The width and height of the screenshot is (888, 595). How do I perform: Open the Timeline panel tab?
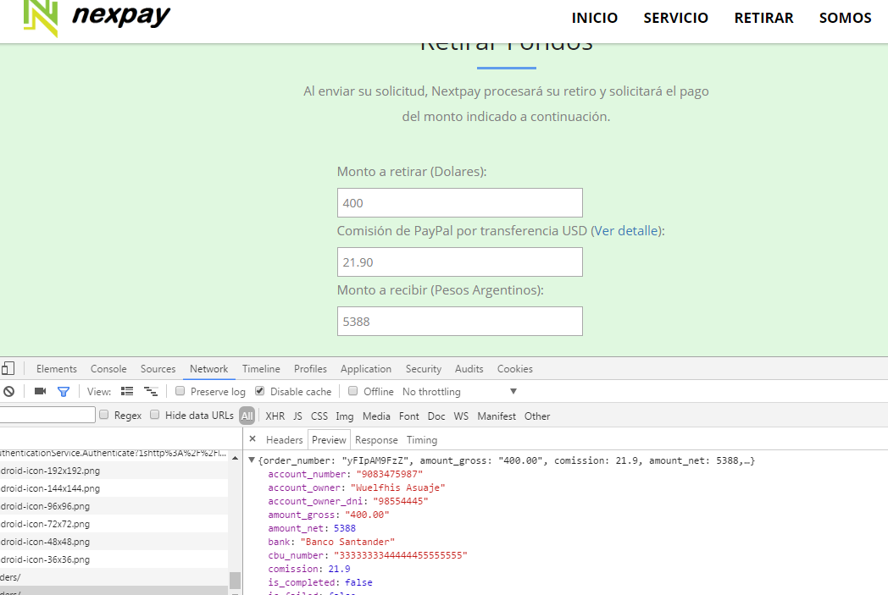pos(261,369)
